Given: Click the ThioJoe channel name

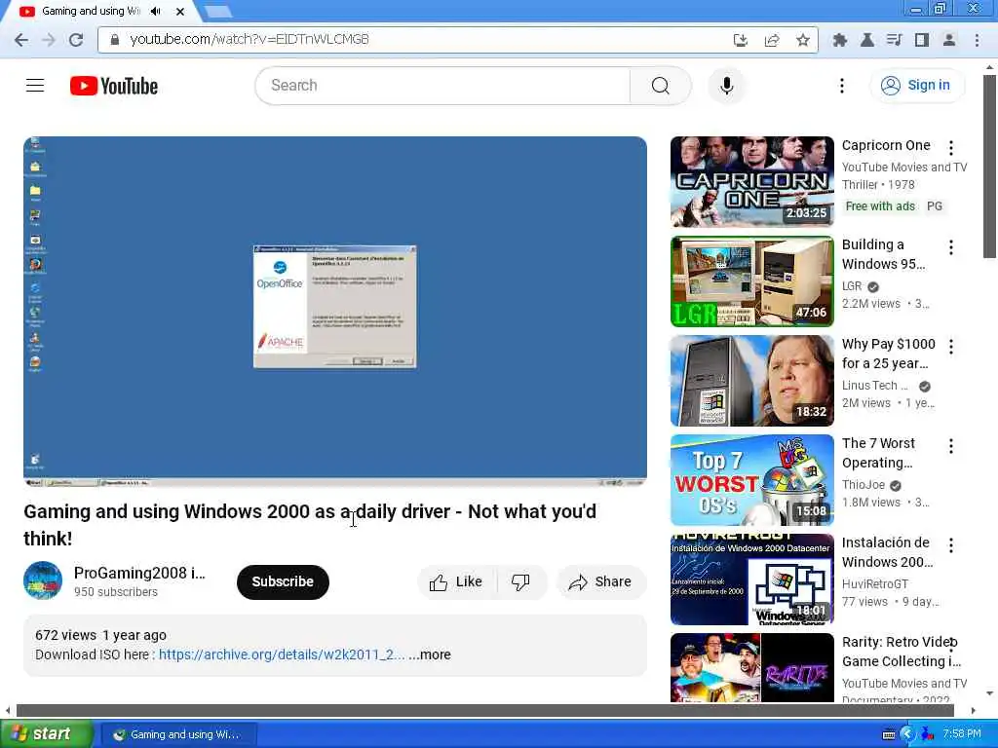Looking at the screenshot, I should (864, 485).
